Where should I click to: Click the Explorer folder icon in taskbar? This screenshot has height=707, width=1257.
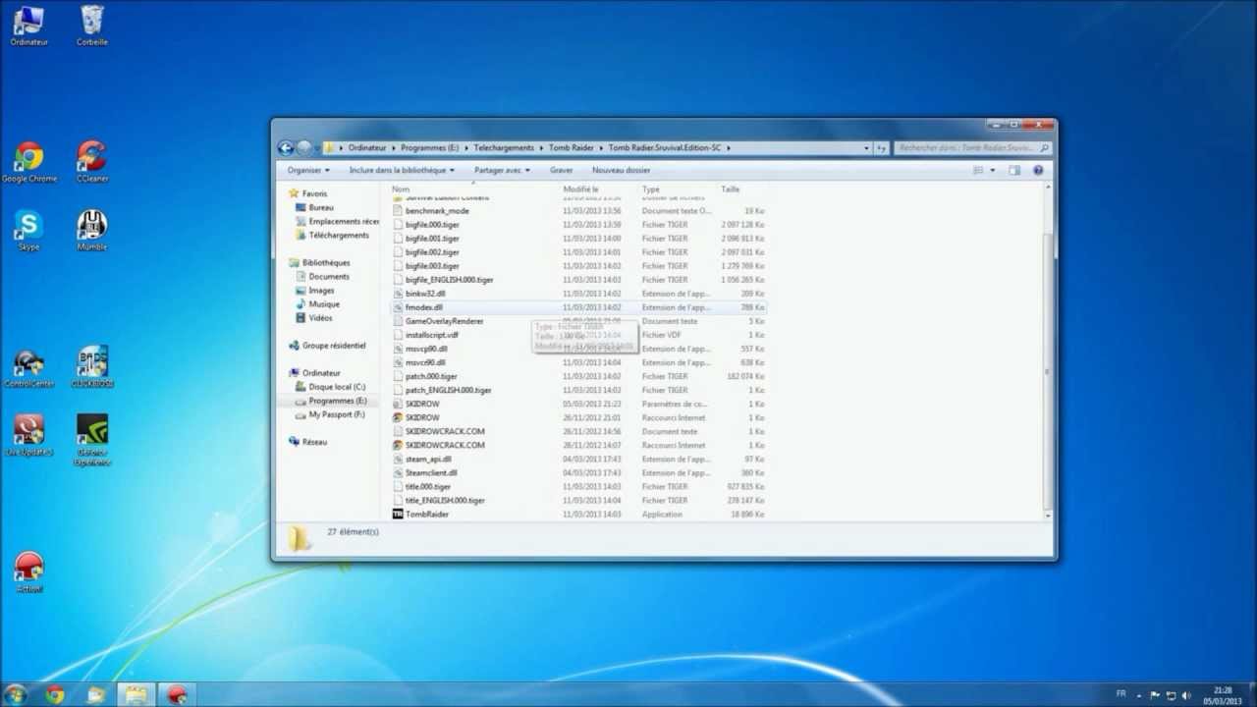click(x=136, y=694)
